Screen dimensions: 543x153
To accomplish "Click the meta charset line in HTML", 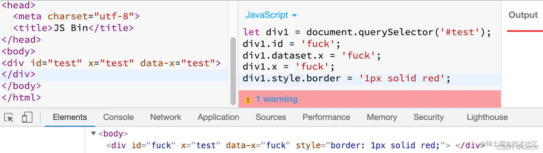I will (76, 16).
